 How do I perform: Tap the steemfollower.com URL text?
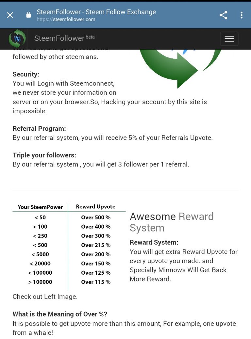[66, 20]
